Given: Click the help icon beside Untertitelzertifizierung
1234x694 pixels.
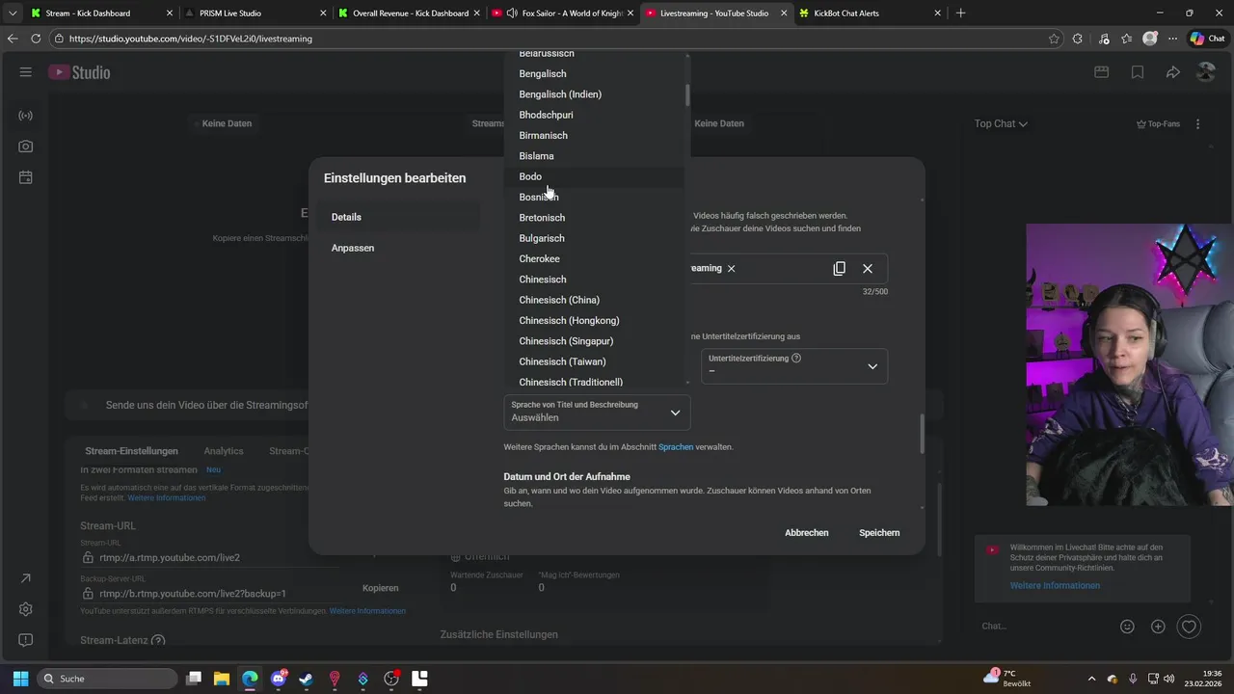Looking at the screenshot, I should tap(796, 359).
